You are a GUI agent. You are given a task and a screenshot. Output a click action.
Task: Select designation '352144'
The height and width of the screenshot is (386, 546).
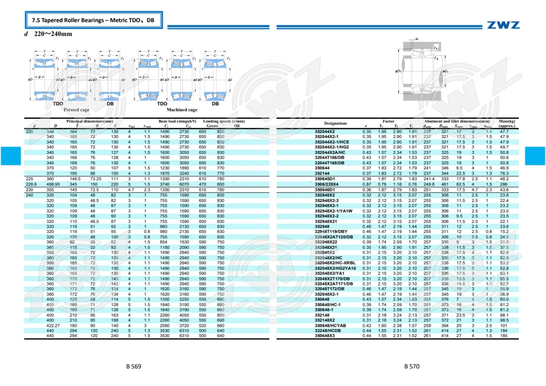click(322, 173)
